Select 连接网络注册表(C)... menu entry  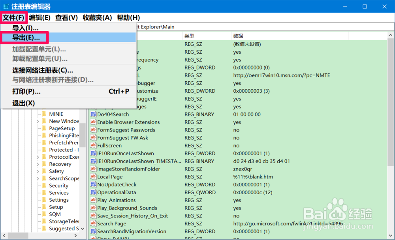pos(68,70)
